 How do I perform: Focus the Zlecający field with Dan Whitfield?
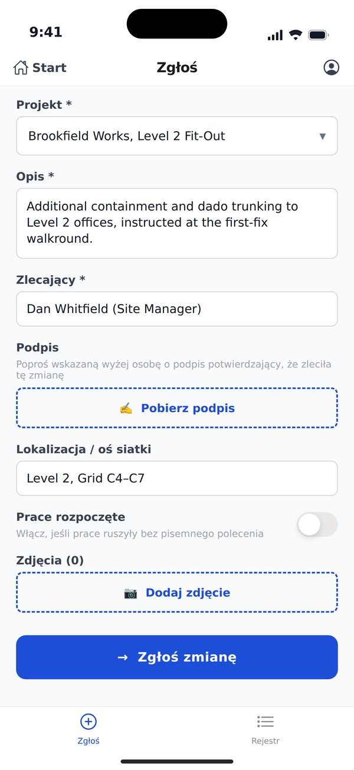(x=177, y=309)
